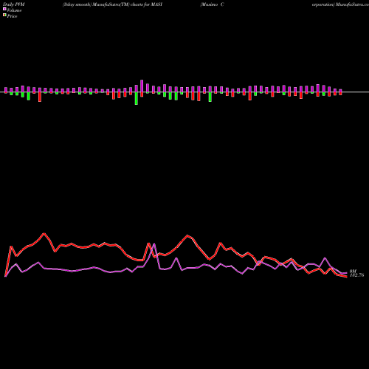Select the 'Volume' legend label
The height and width of the screenshot is (369, 369).
[14, 10]
